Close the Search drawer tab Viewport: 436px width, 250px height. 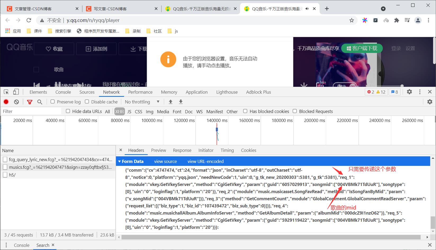[x=53, y=245]
